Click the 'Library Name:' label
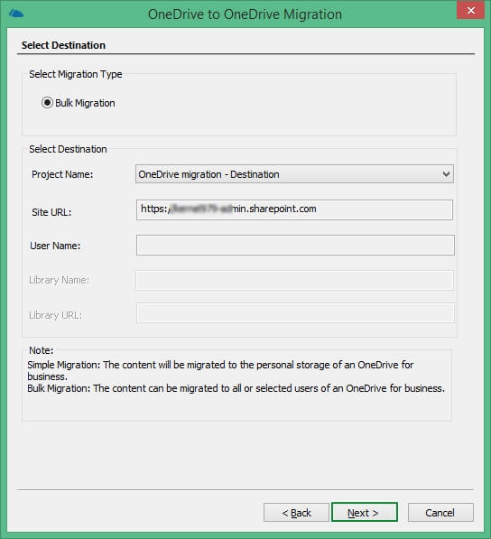Viewport: 491px width, 539px height. pos(59,281)
